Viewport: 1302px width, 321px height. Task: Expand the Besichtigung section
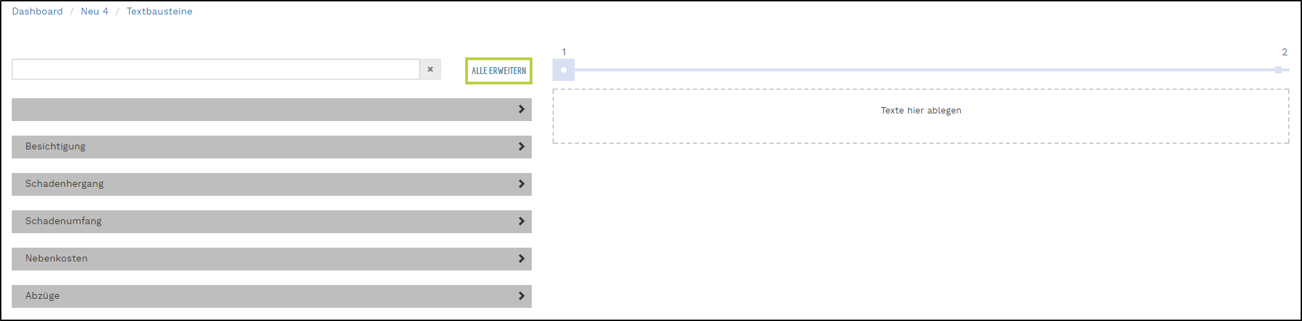[55, 147]
